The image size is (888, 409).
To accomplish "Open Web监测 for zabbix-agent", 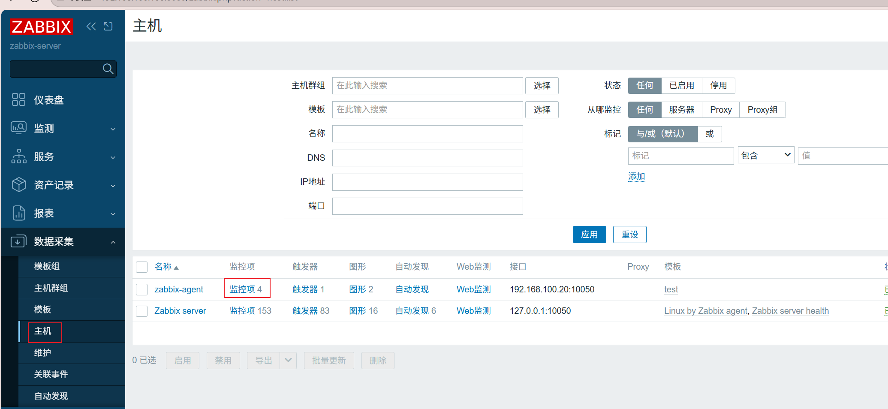I will point(473,289).
